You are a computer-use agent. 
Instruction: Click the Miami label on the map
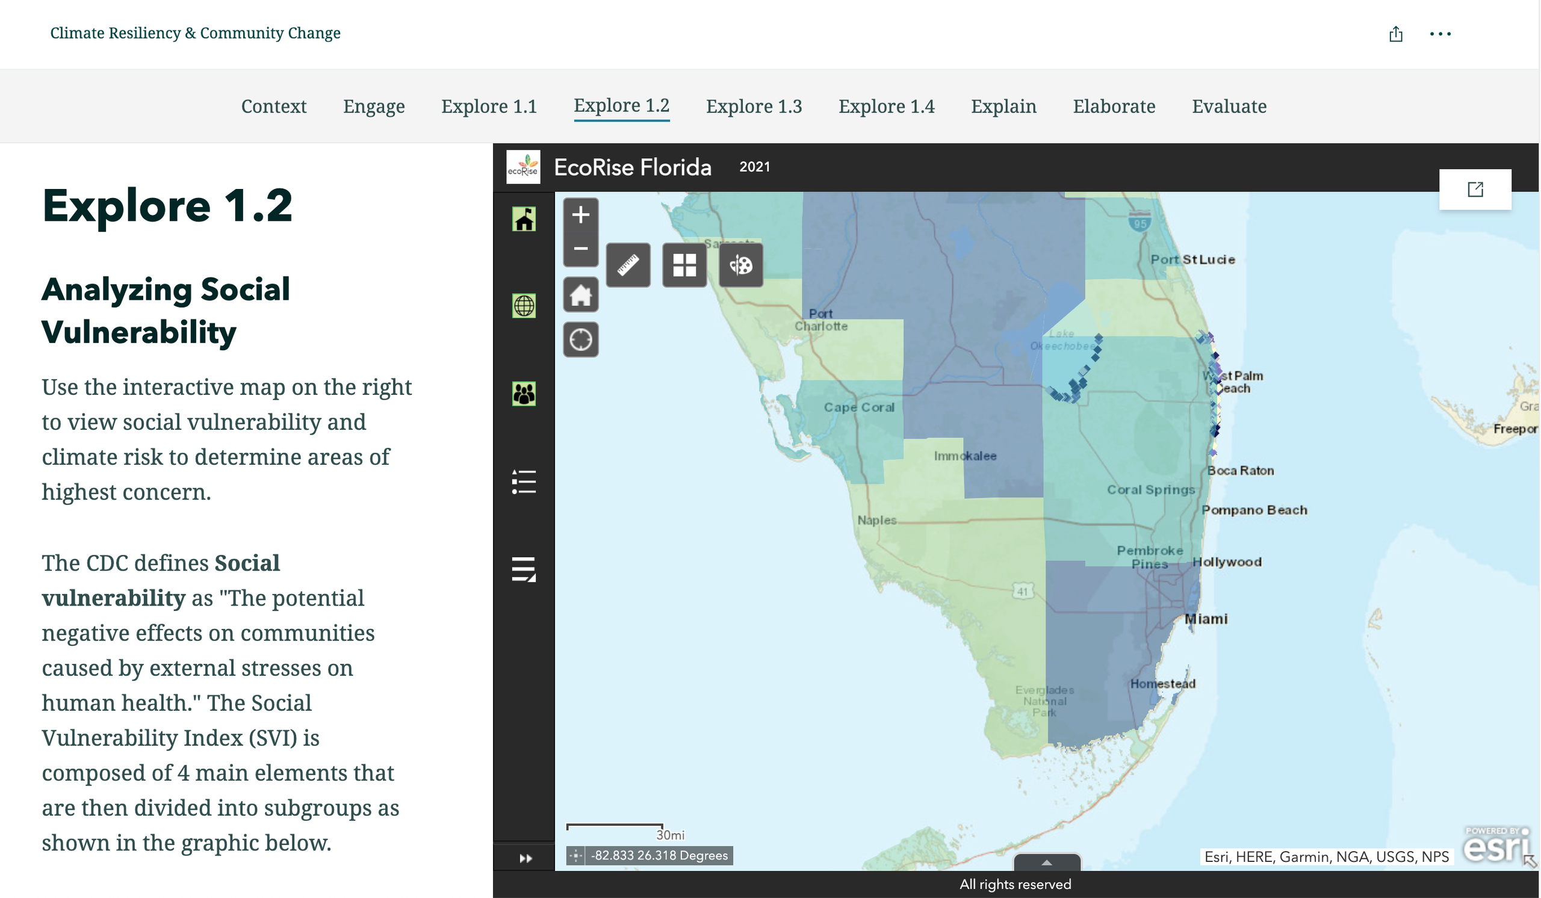(x=1206, y=619)
